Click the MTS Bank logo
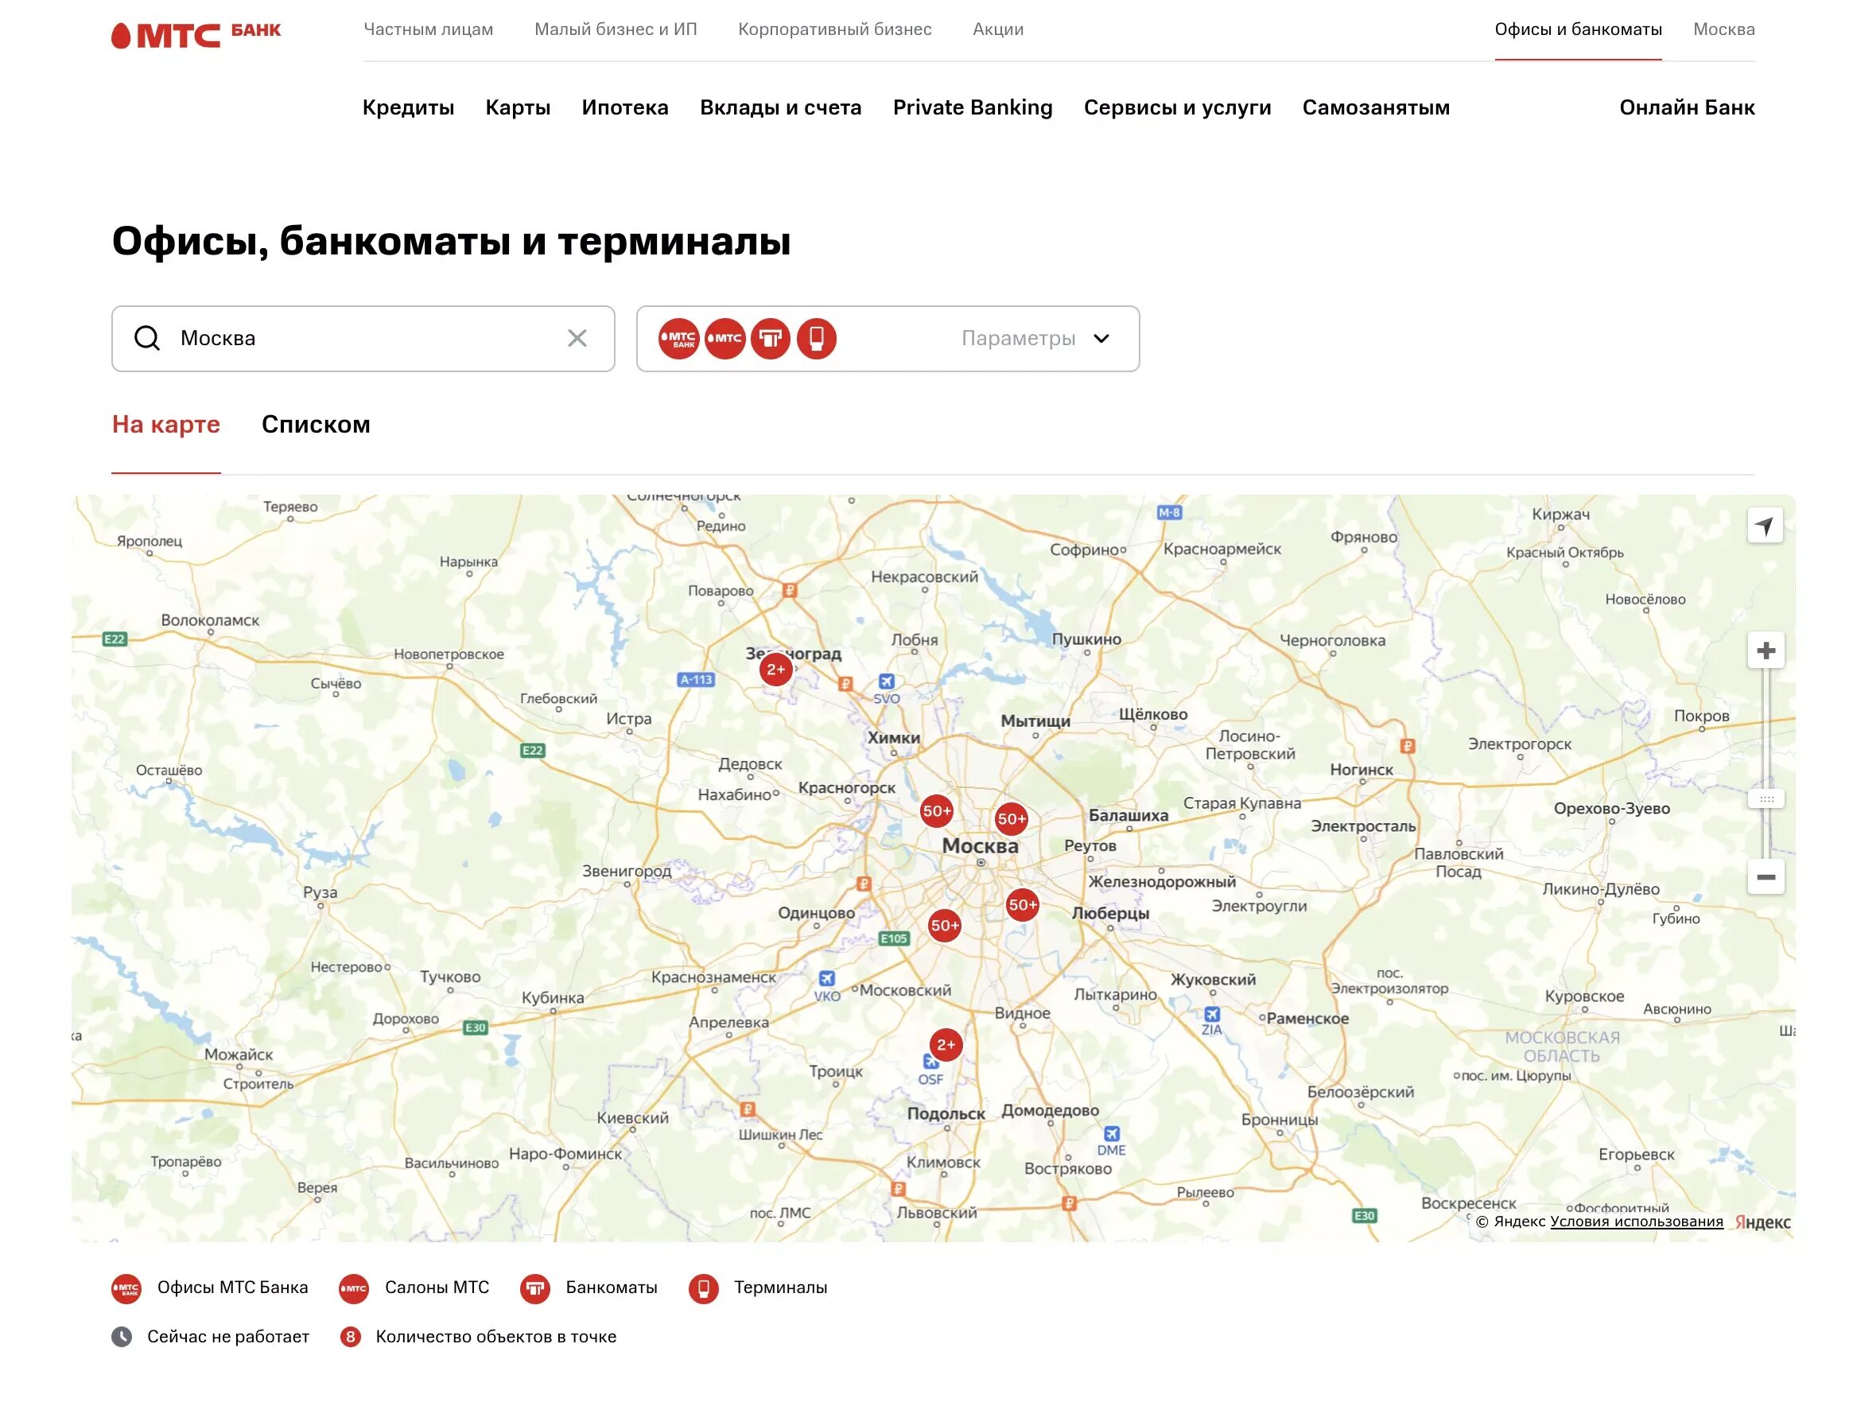Image resolution: width=1853 pixels, height=1406 pixels. coord(196,34)
